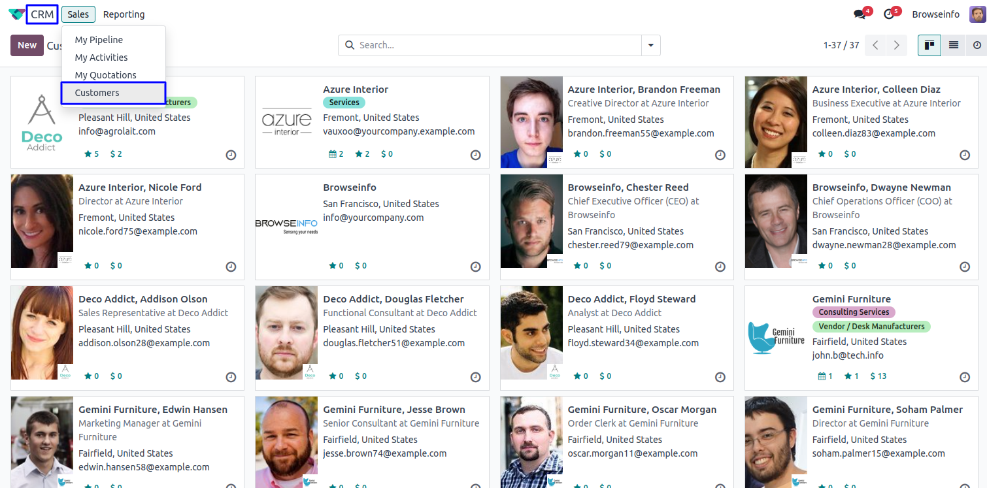The image size is (987, 488).
Task: Click activity clock on Azure Interior card
Action: pos(475,155)
